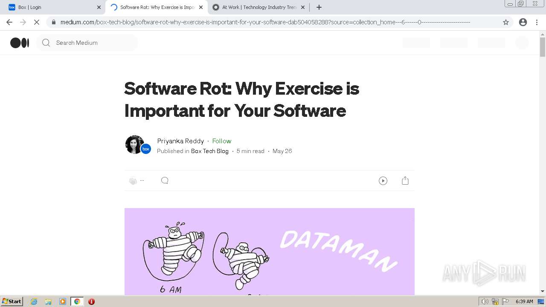Go forward with the browser forward arrow
The height and width of the screenshot is (307, 546).
pyautogui.click(x=23, y=22)
